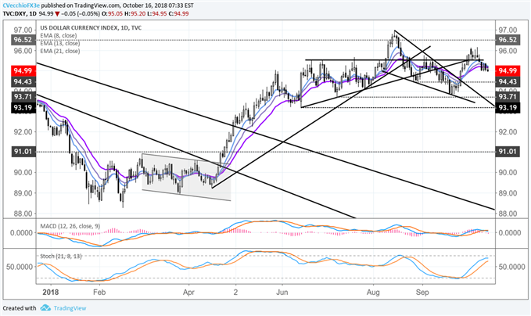Click the H:95.20 high value

[x=136, y=13]
